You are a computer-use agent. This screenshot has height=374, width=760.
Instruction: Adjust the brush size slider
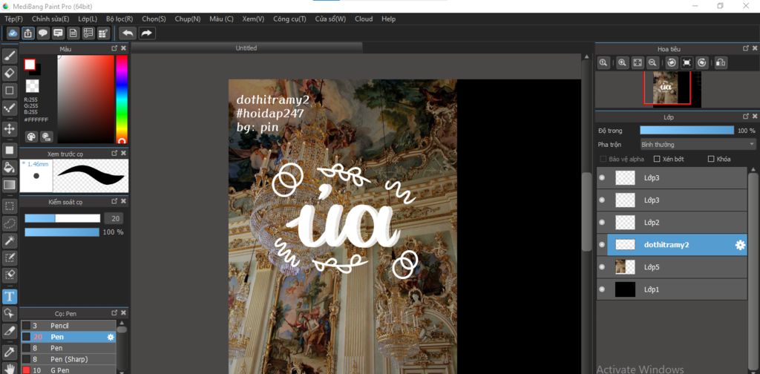pos(62,218)
